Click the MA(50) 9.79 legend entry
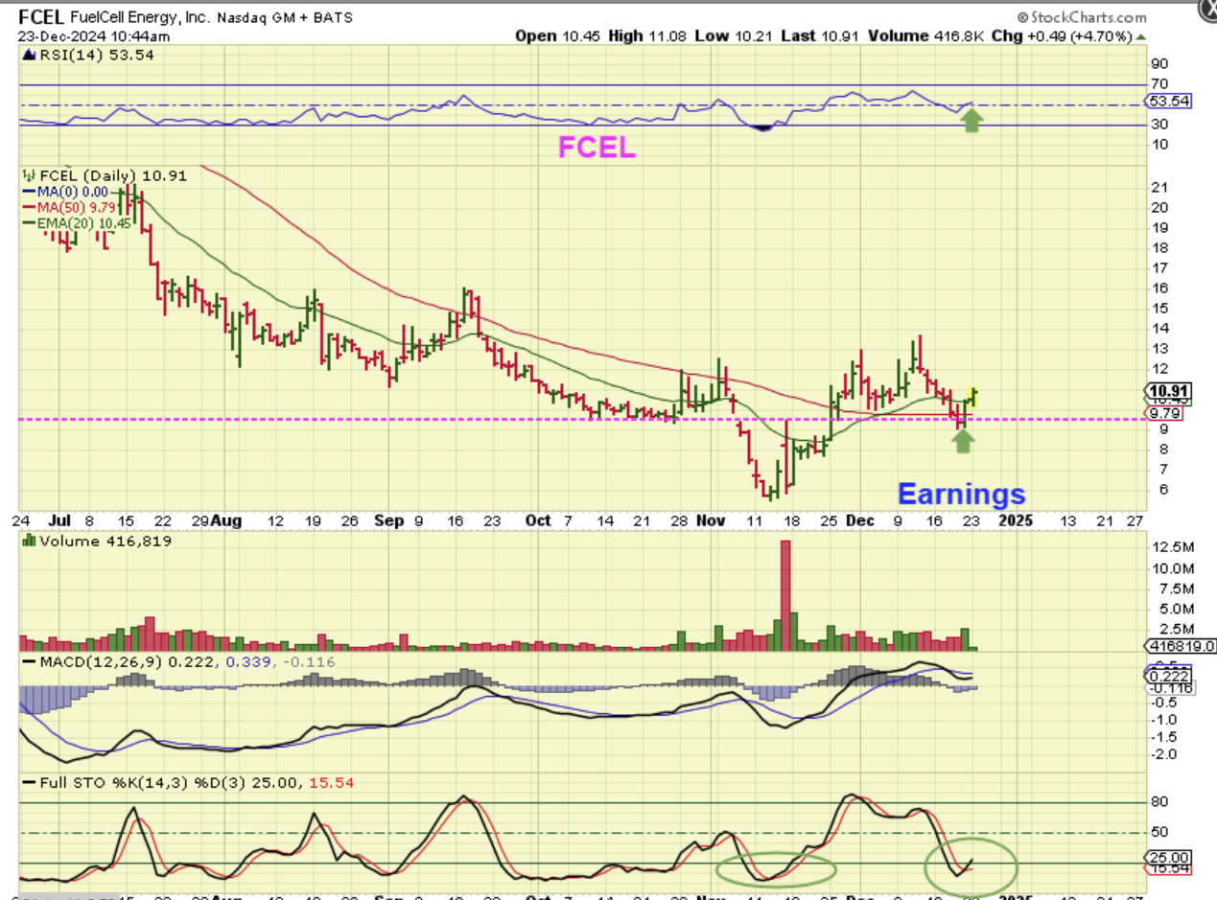Screen dimensions: 1217x900 tap(67, 207)
